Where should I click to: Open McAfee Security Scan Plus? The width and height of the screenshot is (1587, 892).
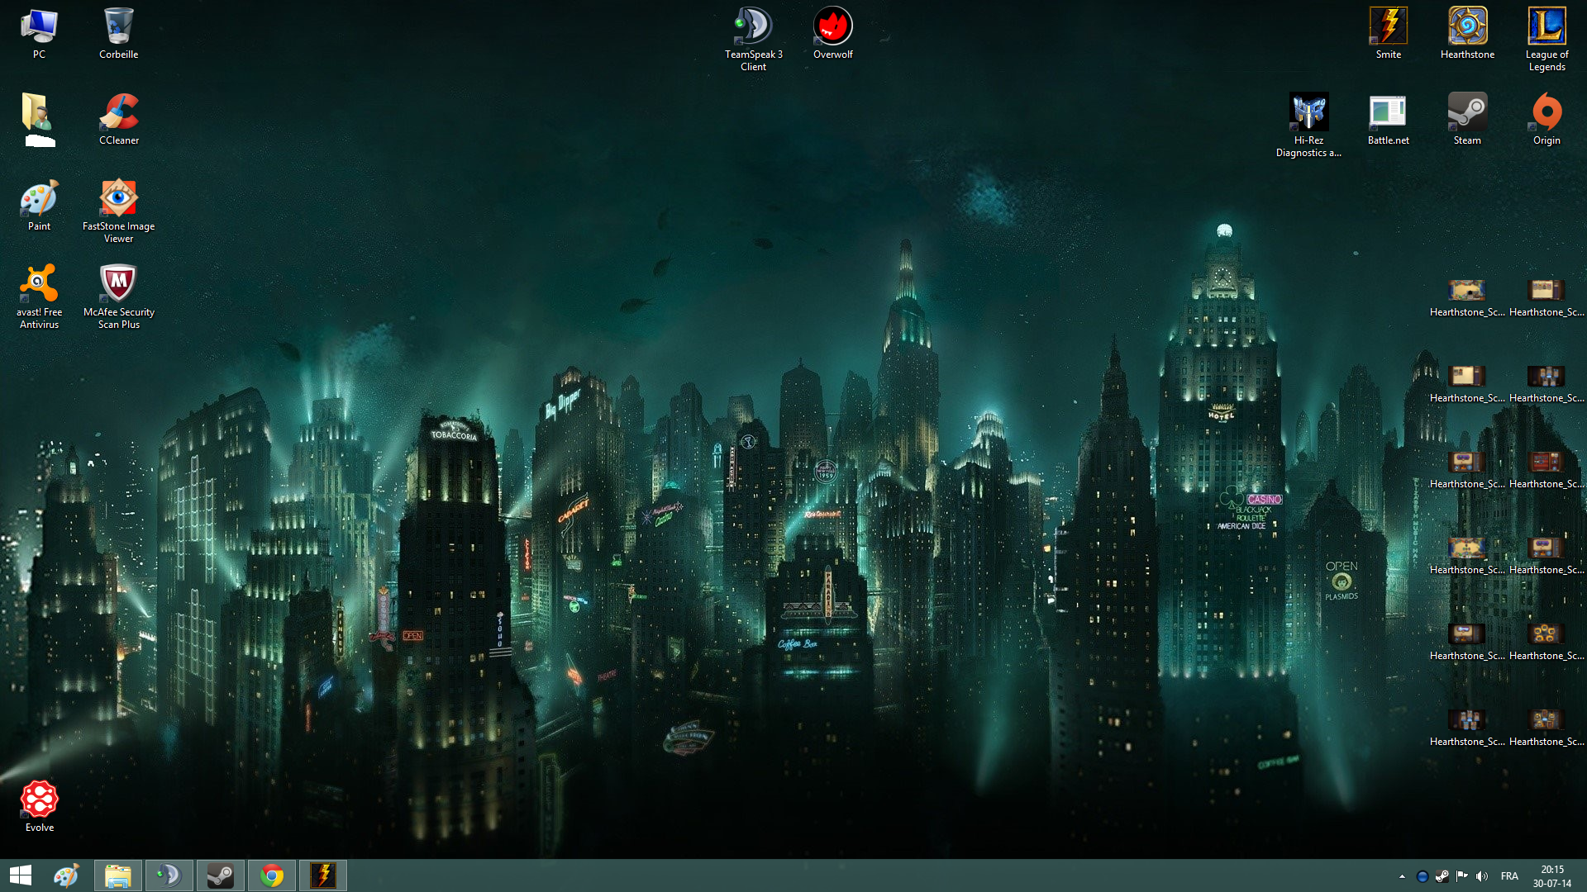coord(118,297)
